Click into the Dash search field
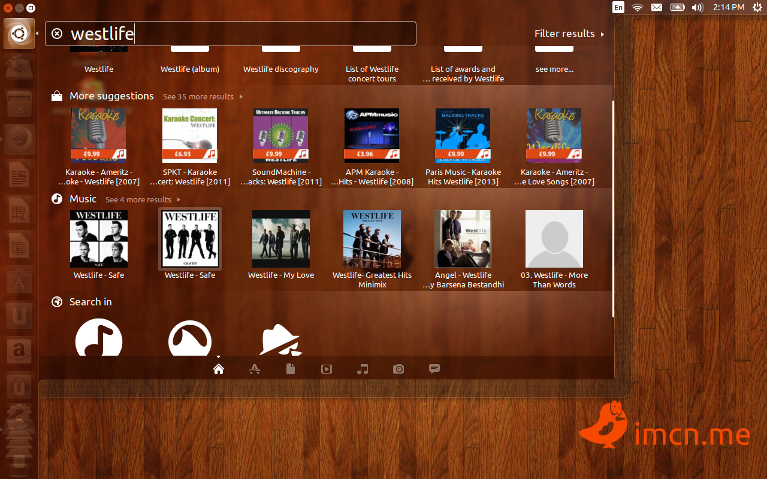Screen dimensions: 767x479 [x=231, y=34]
